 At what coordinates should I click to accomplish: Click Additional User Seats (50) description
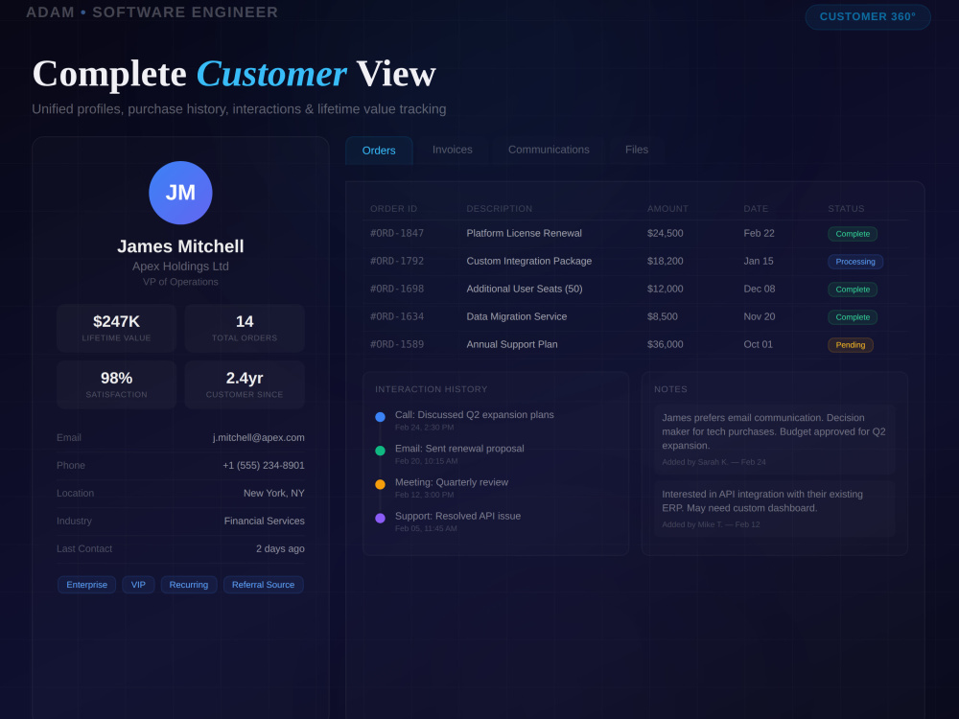tap(525, 289)
